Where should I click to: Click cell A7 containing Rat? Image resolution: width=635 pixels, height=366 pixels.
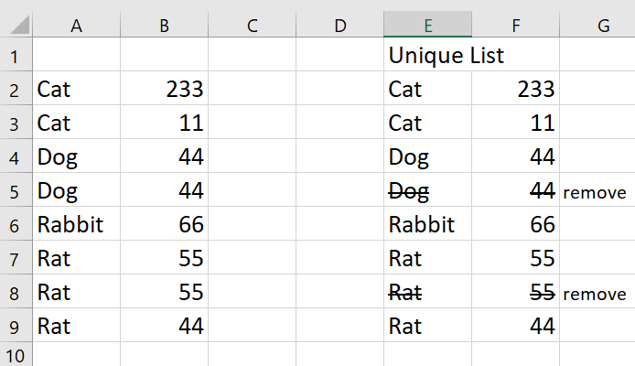coord(77,257)
